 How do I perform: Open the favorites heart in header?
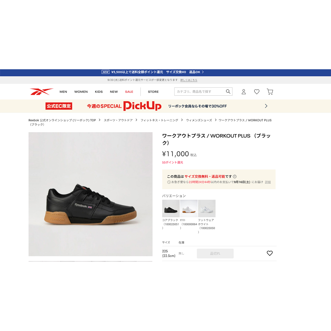click(x=257, y=92)
